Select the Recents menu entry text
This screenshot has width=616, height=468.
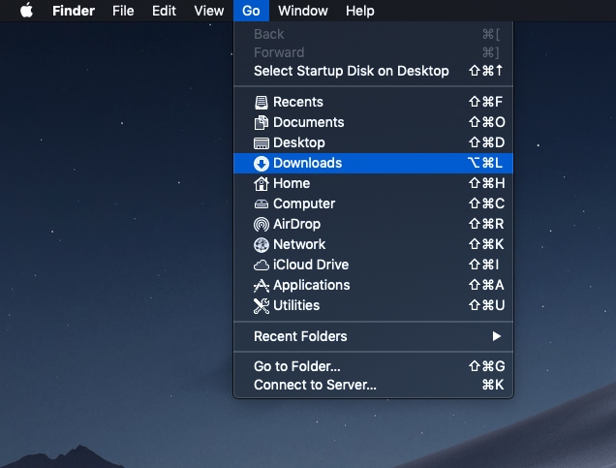pyautogui.click(x=298, y=102)
